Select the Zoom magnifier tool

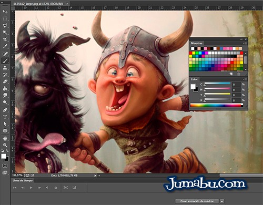click(5, 145)
